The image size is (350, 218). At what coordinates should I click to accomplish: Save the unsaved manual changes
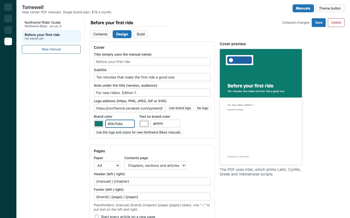click(x=319, y=23)
